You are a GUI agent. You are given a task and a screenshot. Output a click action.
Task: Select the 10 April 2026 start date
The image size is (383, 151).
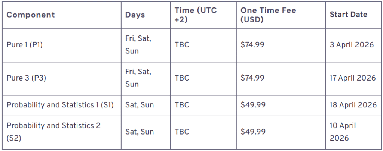[343, 132]
